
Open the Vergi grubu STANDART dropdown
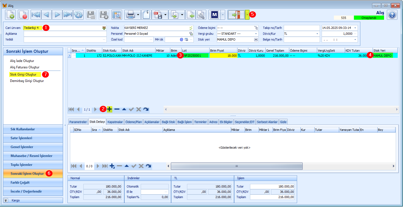[256, 34]
